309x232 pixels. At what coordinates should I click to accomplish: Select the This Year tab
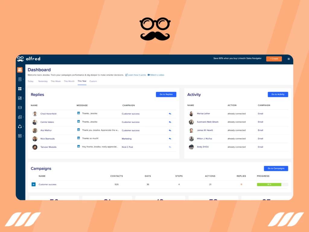[x=82, y=81]
